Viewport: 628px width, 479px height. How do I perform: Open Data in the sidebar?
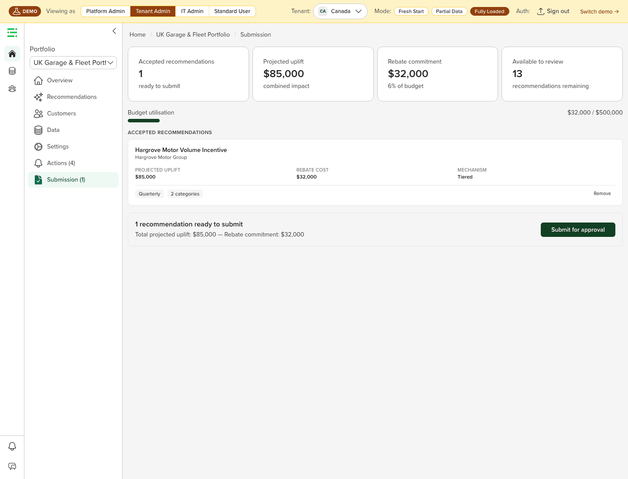[73, 130]
